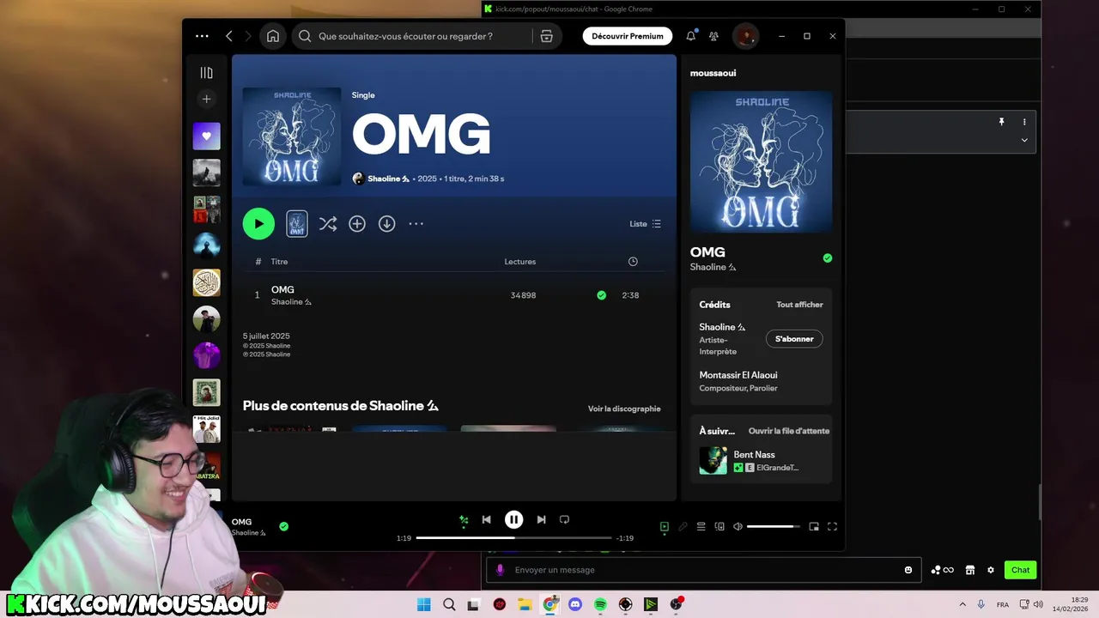Toggle the saved checkmark in Now Playing panel
The width and height of the screenshot is (1099, 618).
(828, 257)
